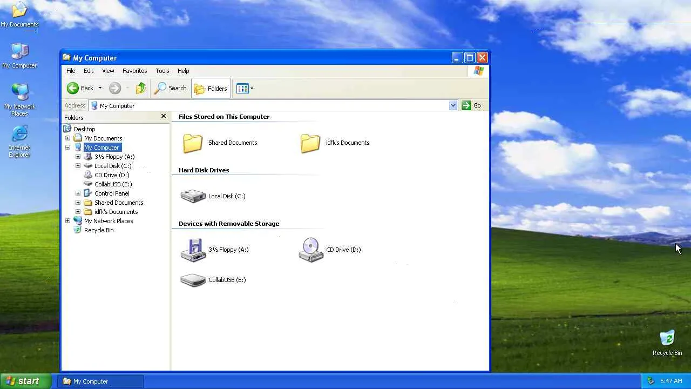Select My Computer in folder tree
The height and width of the screenshot is (389, 691).
(x=101, y=147)
